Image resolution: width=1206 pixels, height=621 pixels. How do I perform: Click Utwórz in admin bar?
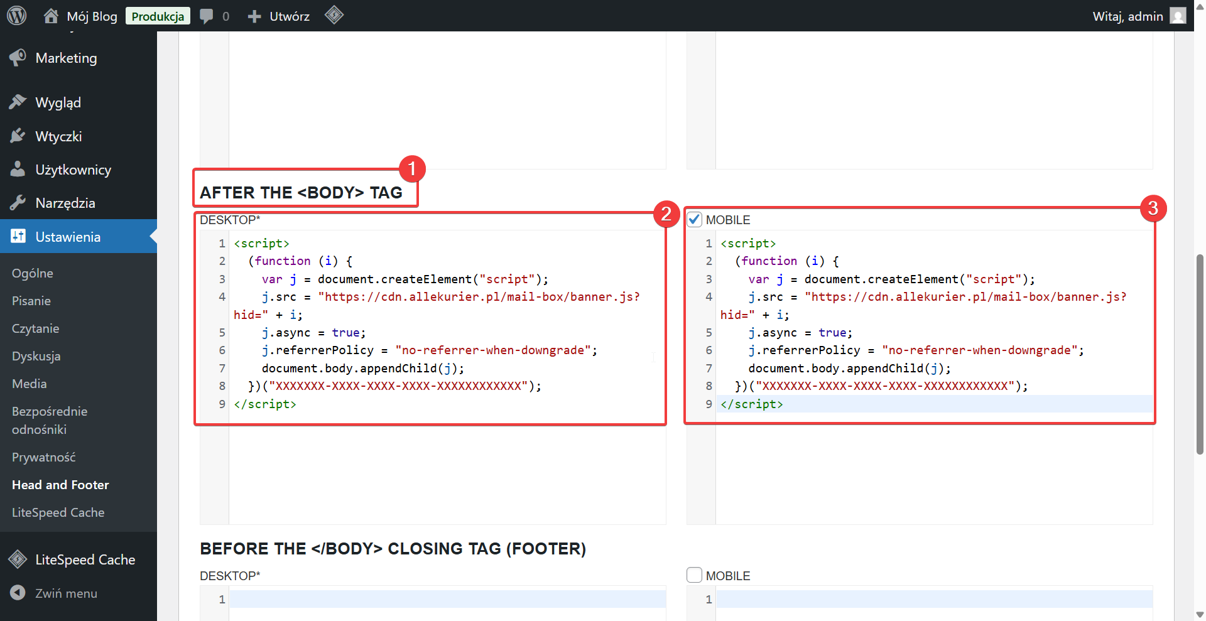[x=290, y=16]
